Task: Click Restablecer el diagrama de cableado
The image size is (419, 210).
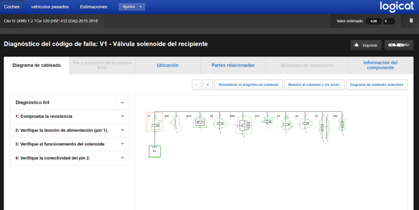Action: pos(248,85)
